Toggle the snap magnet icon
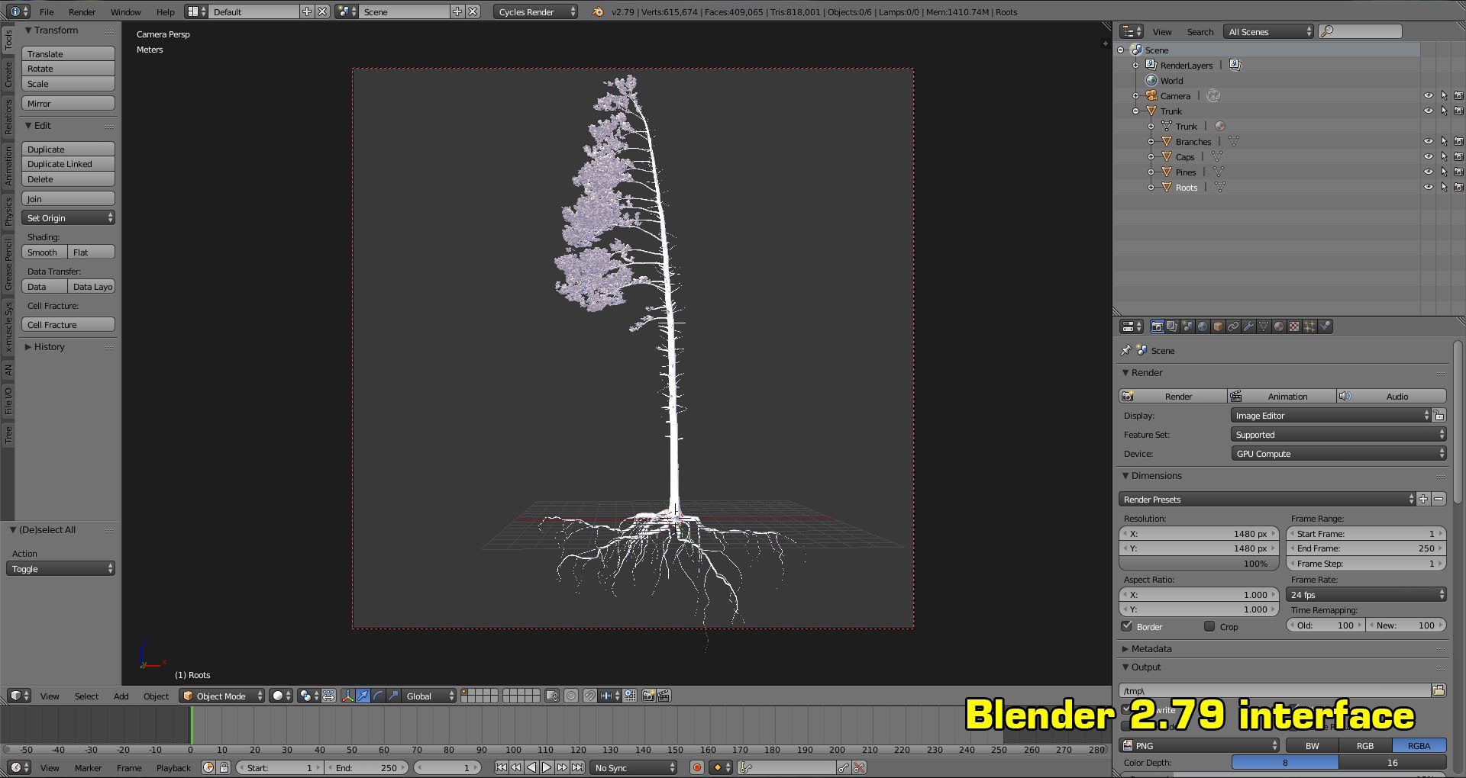 pyautogui.click(x=590, y=696)
